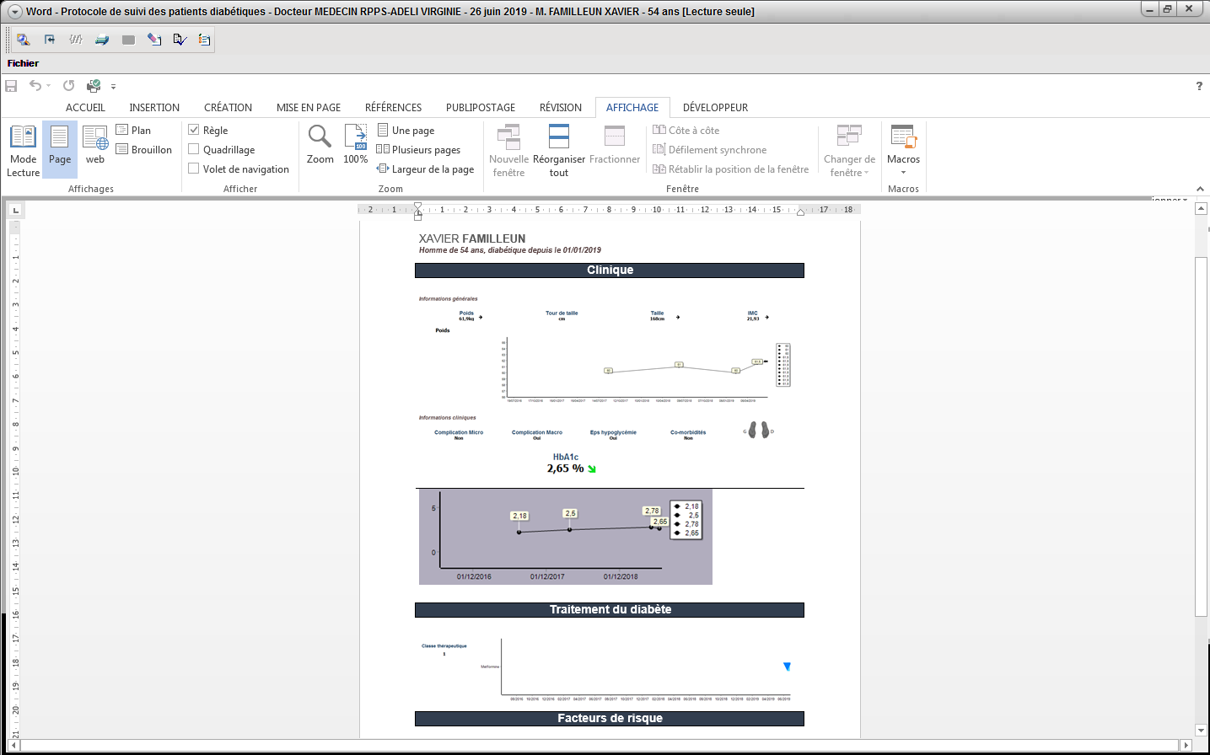
Task: Switch to the RÉVISION tab
Action: coord(561,108)
